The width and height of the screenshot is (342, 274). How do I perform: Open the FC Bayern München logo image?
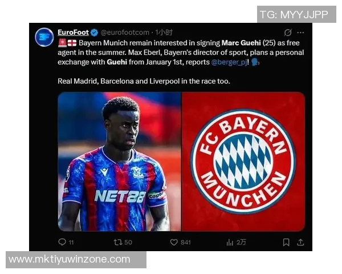tap(243, 162)
